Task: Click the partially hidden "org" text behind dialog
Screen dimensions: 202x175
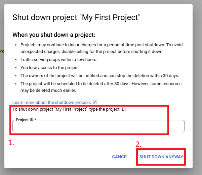Action: click(2, 51)
